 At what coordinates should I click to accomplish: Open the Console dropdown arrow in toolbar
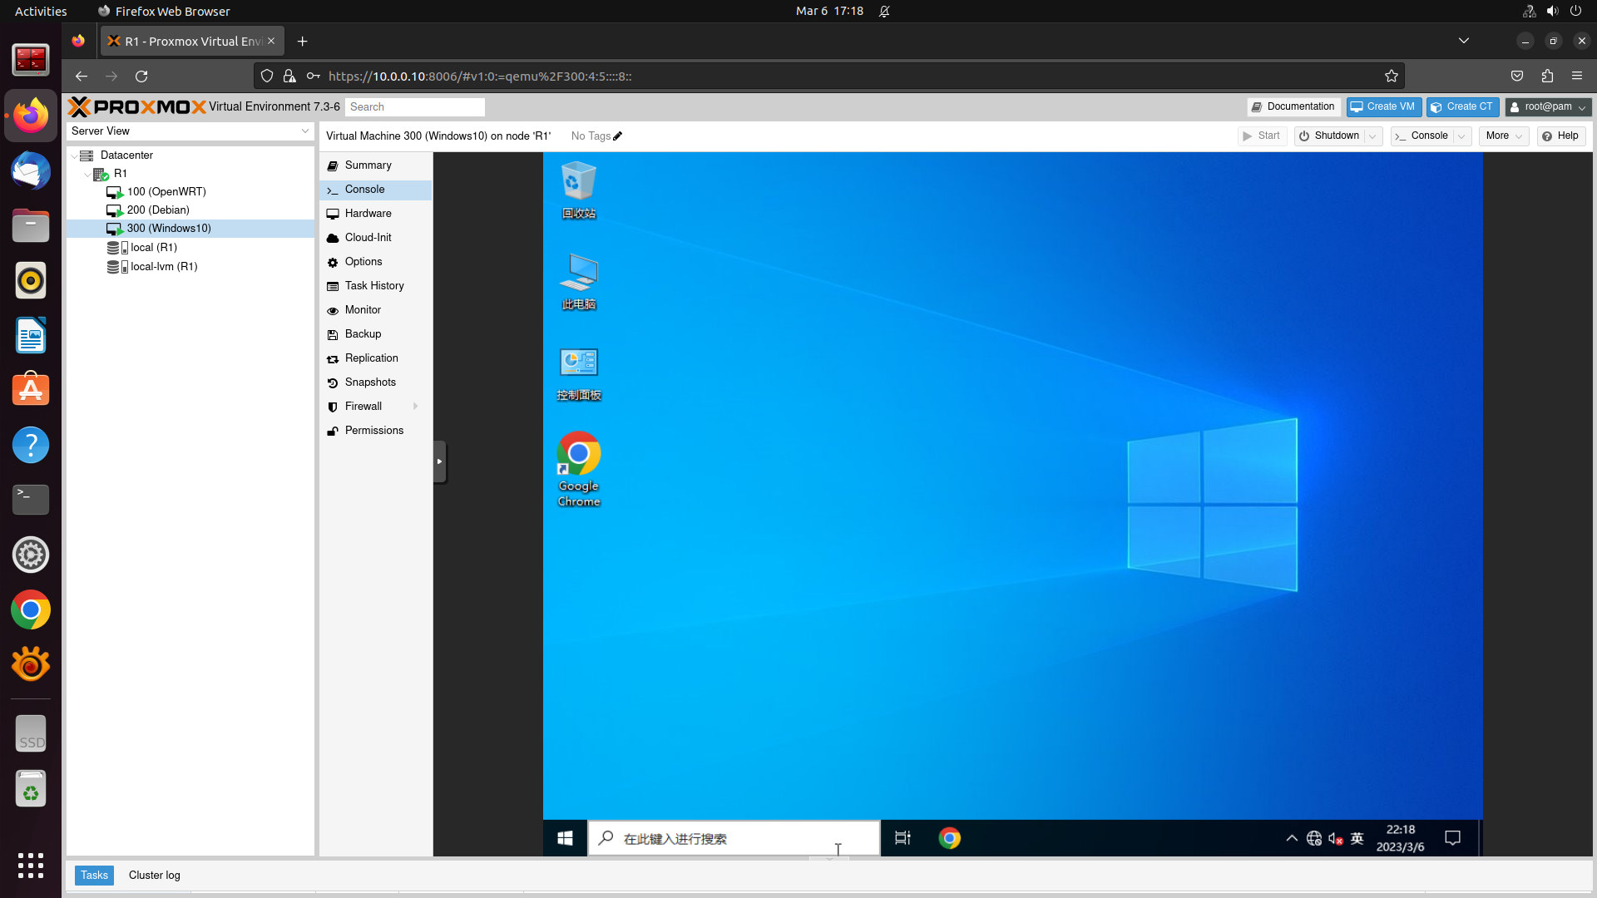pos(1461,136)
